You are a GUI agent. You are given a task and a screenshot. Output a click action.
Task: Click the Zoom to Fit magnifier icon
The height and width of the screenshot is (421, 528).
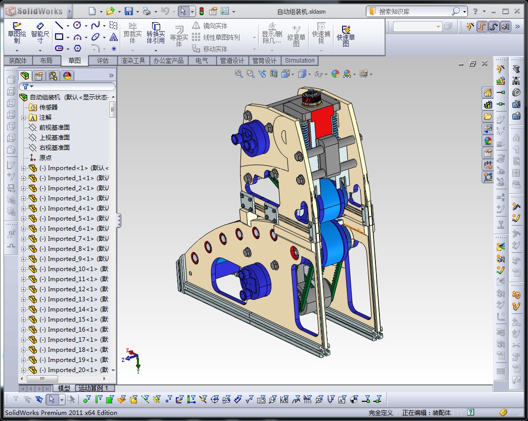click(x=239, y=74)
